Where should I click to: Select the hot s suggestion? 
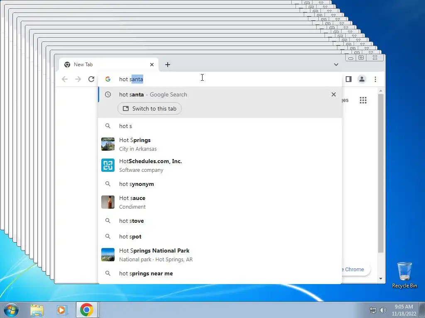click(220, 126)
